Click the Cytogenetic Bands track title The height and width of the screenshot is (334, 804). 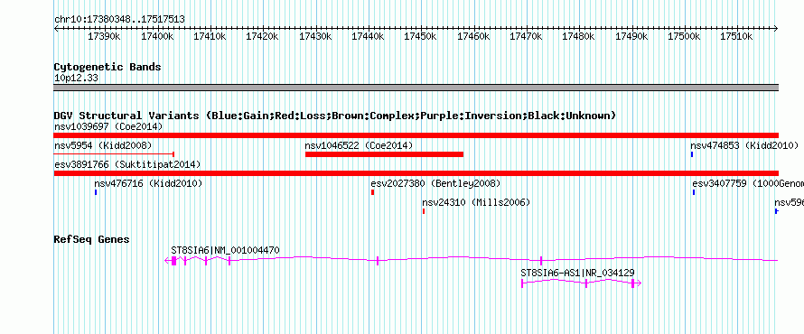tap(108, 67)
